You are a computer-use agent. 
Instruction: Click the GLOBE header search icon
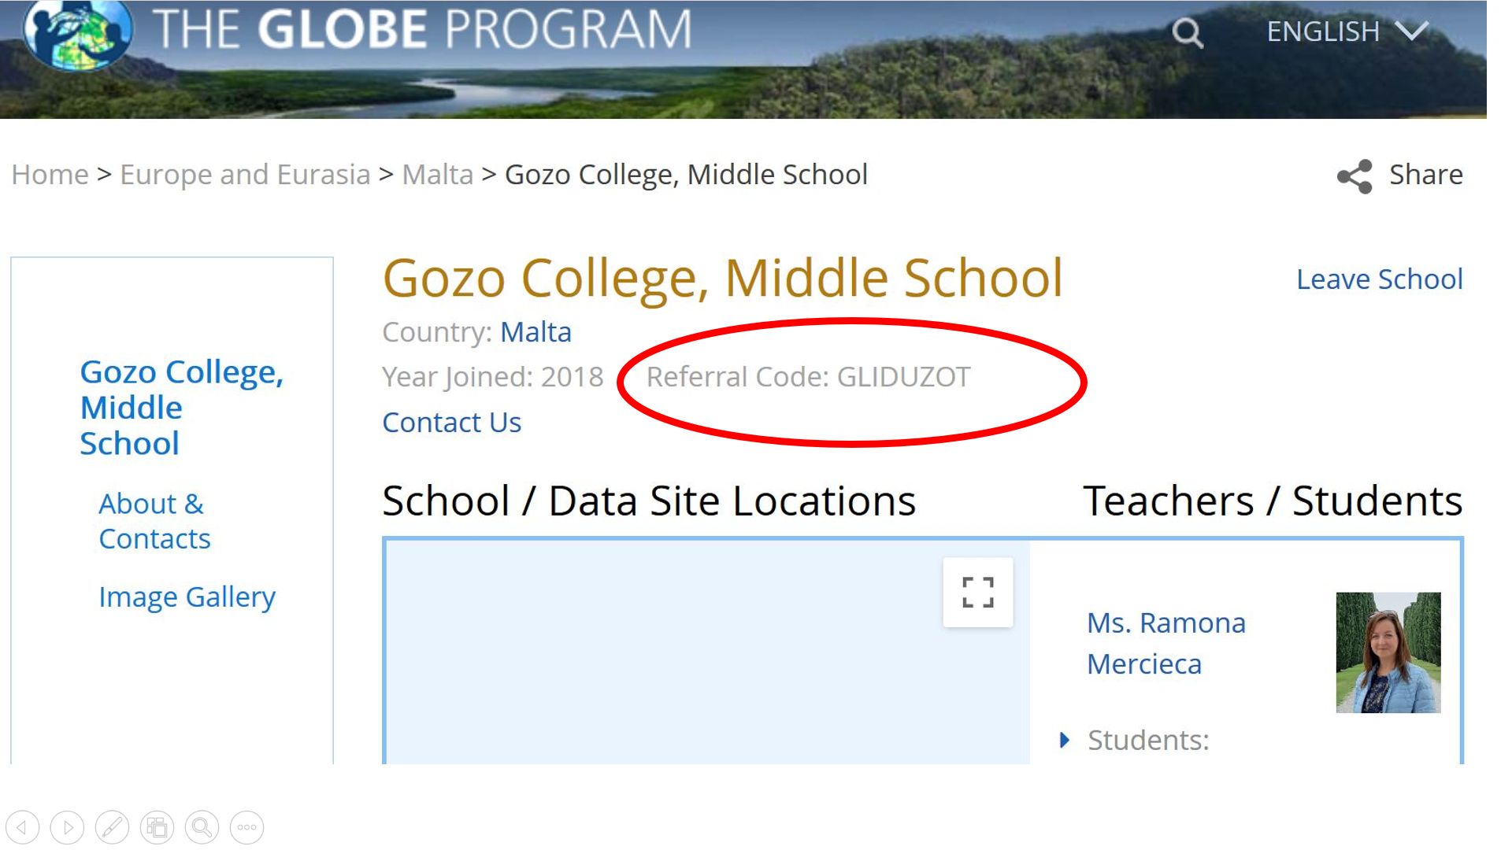click(1187, 32)
